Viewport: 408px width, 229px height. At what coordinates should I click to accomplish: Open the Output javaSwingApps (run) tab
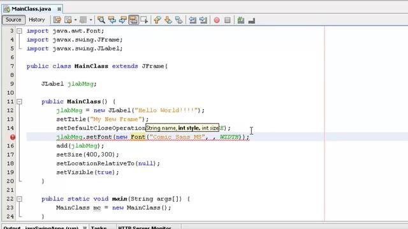44,227
